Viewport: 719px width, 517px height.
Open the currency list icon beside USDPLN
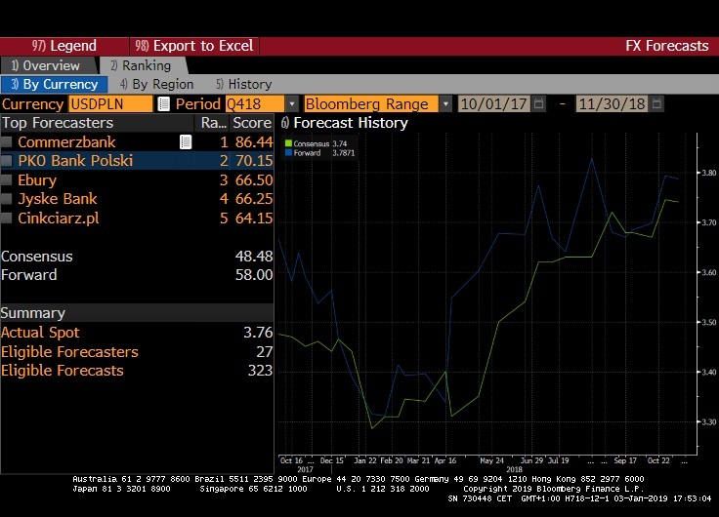[x=163, y=104]
